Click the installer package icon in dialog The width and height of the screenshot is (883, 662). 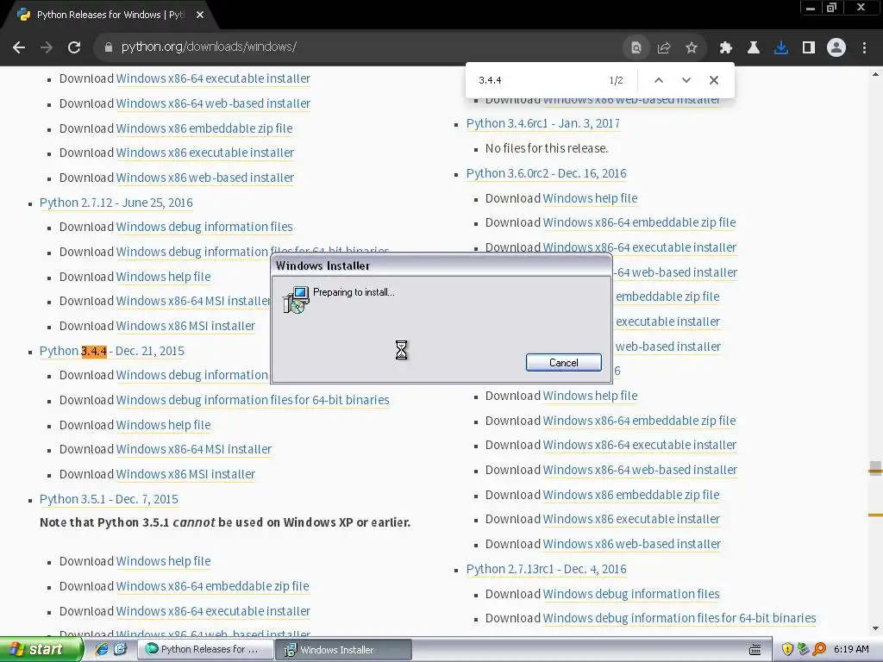pos(297,299)
